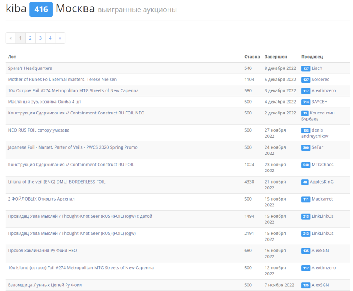
Task: Click the 540 badge next to MTGChaos
Action: [x=306, y=165]
